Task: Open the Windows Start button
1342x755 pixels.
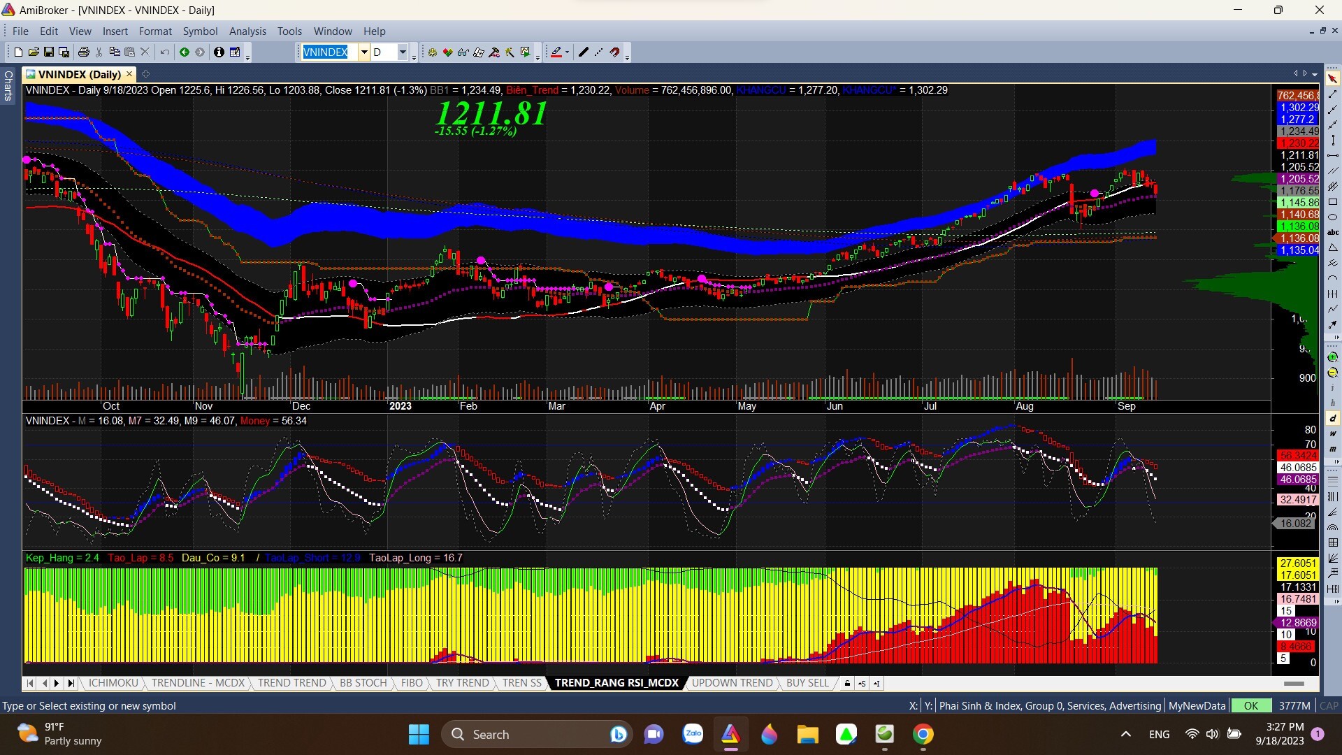Action: (x=419, y=734)
